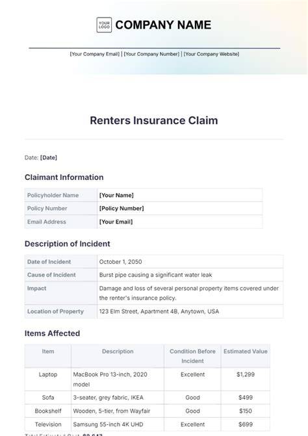308x436 pixels.
Task: Click the Renters Insurance Claim title
Action: click(x=154, y=120)
